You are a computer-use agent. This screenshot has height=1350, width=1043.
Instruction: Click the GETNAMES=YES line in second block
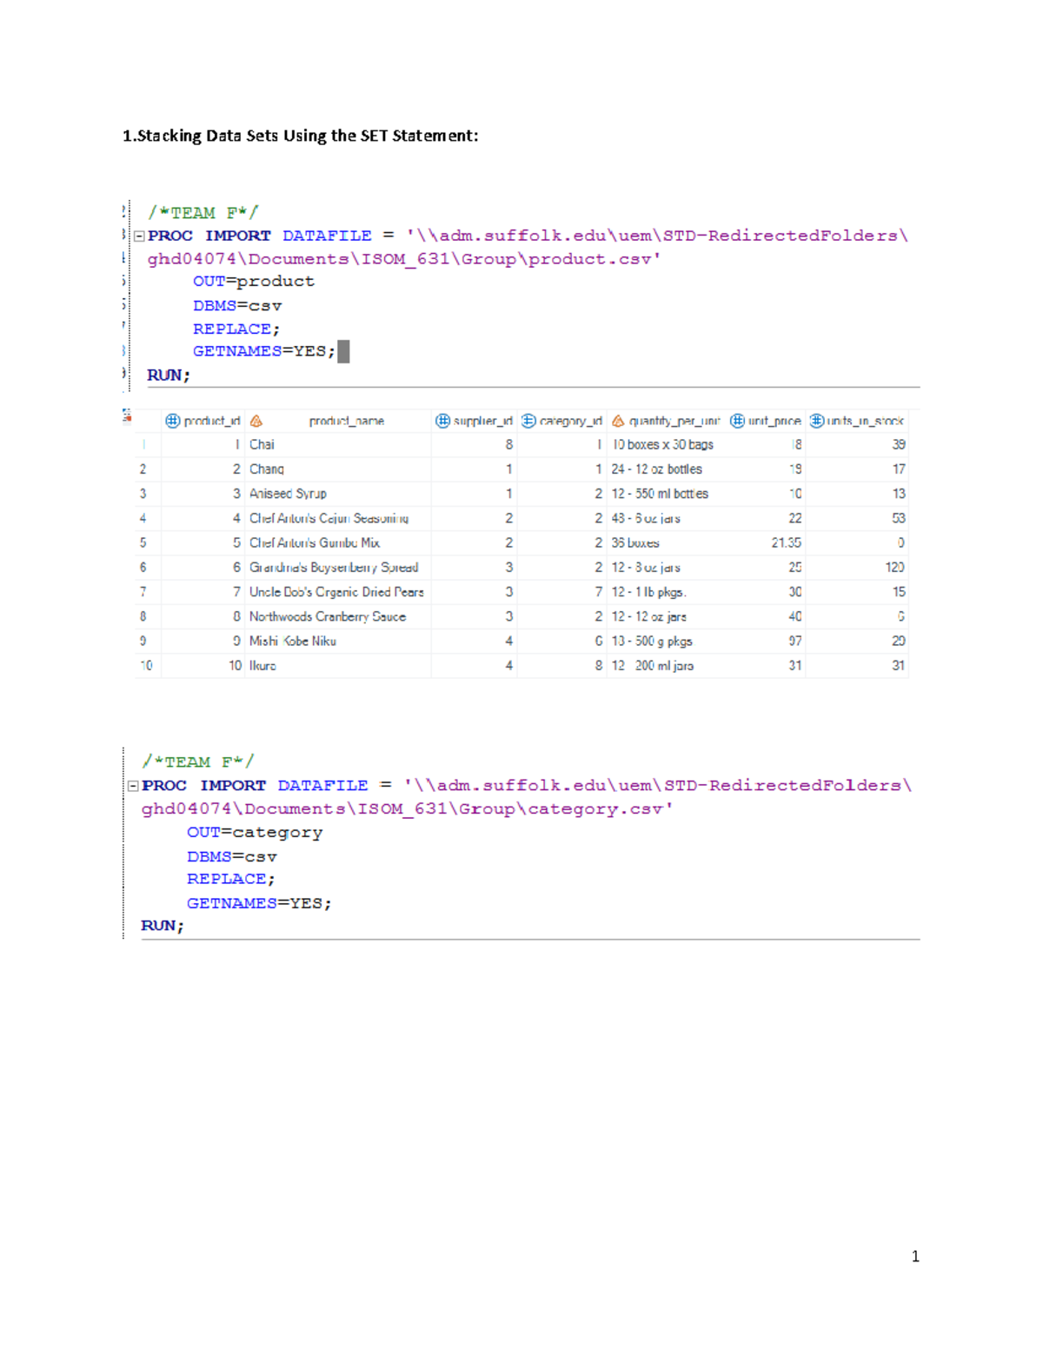click(x=258, y=902)
